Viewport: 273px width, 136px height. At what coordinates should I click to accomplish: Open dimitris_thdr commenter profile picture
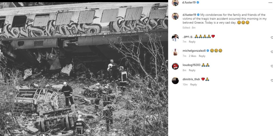coord(175,81)
